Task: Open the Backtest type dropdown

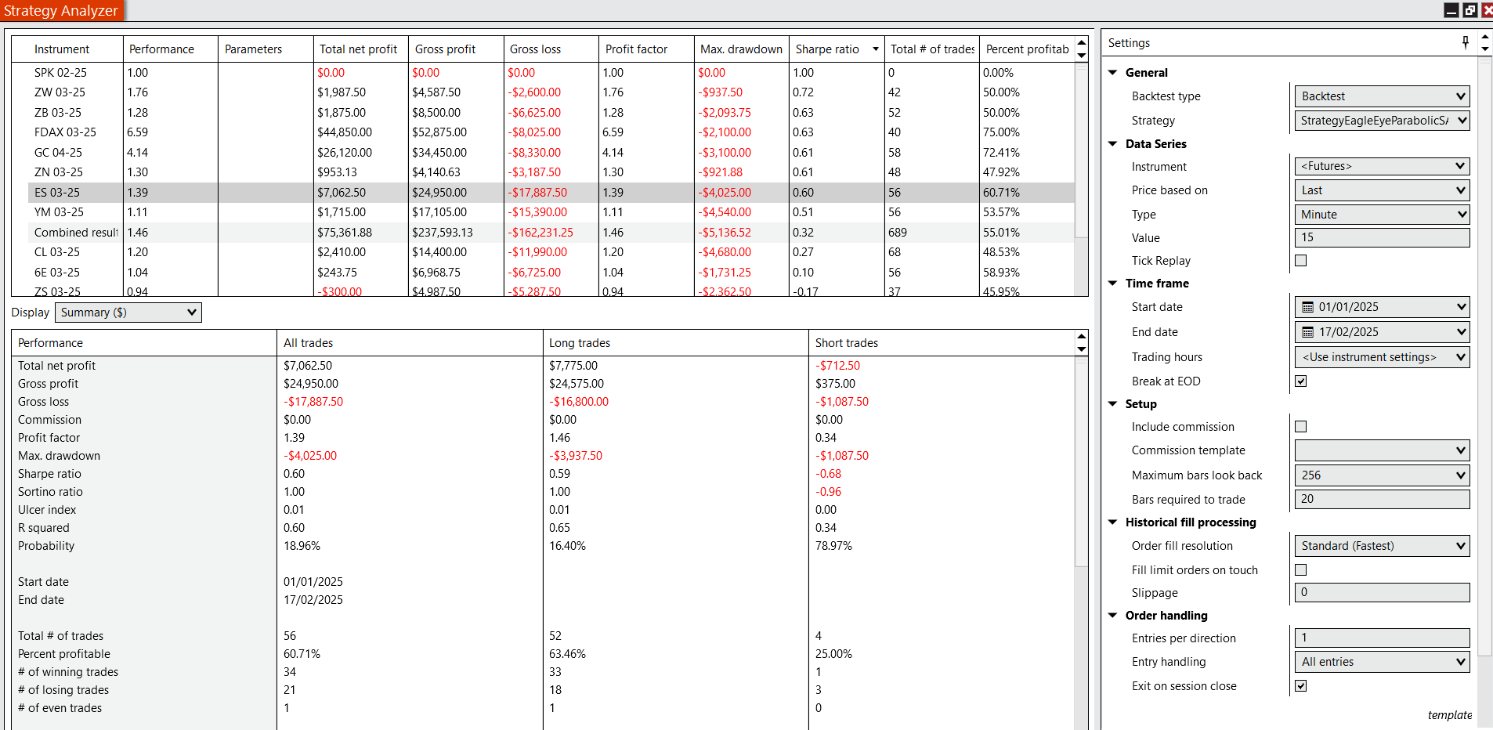Action: pyautogui.click(x=1381, y=96)
